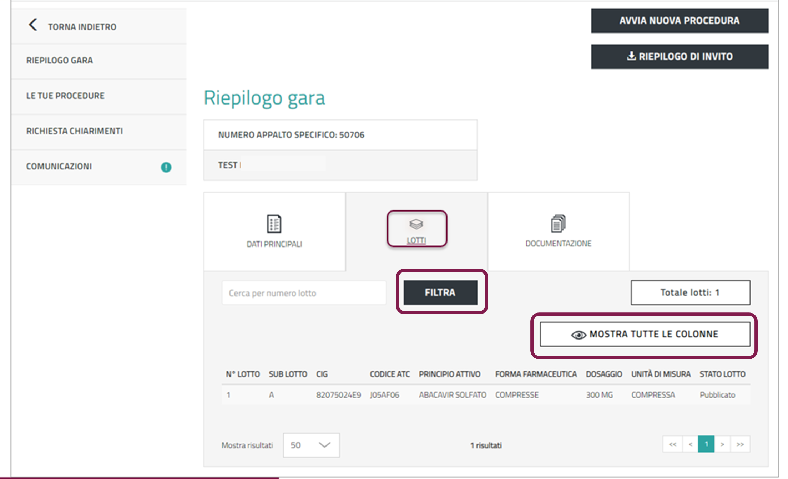The height and width of the screenshot is (479, 788).
Task: Open the Mostra risultati 50 dropdown
Action: click(x=311, y=445)
